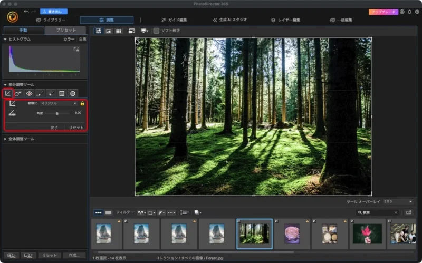Click the 完了 button
The image size is (422, 263).
pyautogui.click(x=54, y=128)
